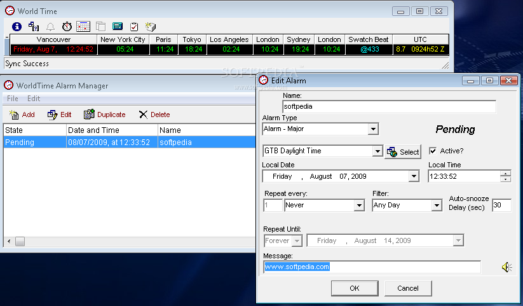
Task: Click the help-topics icon with question mark
Action: tap(34, 27)
